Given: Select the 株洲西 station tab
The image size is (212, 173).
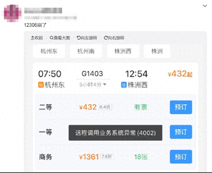Looking at the screenshot, I should coord(123,51).
